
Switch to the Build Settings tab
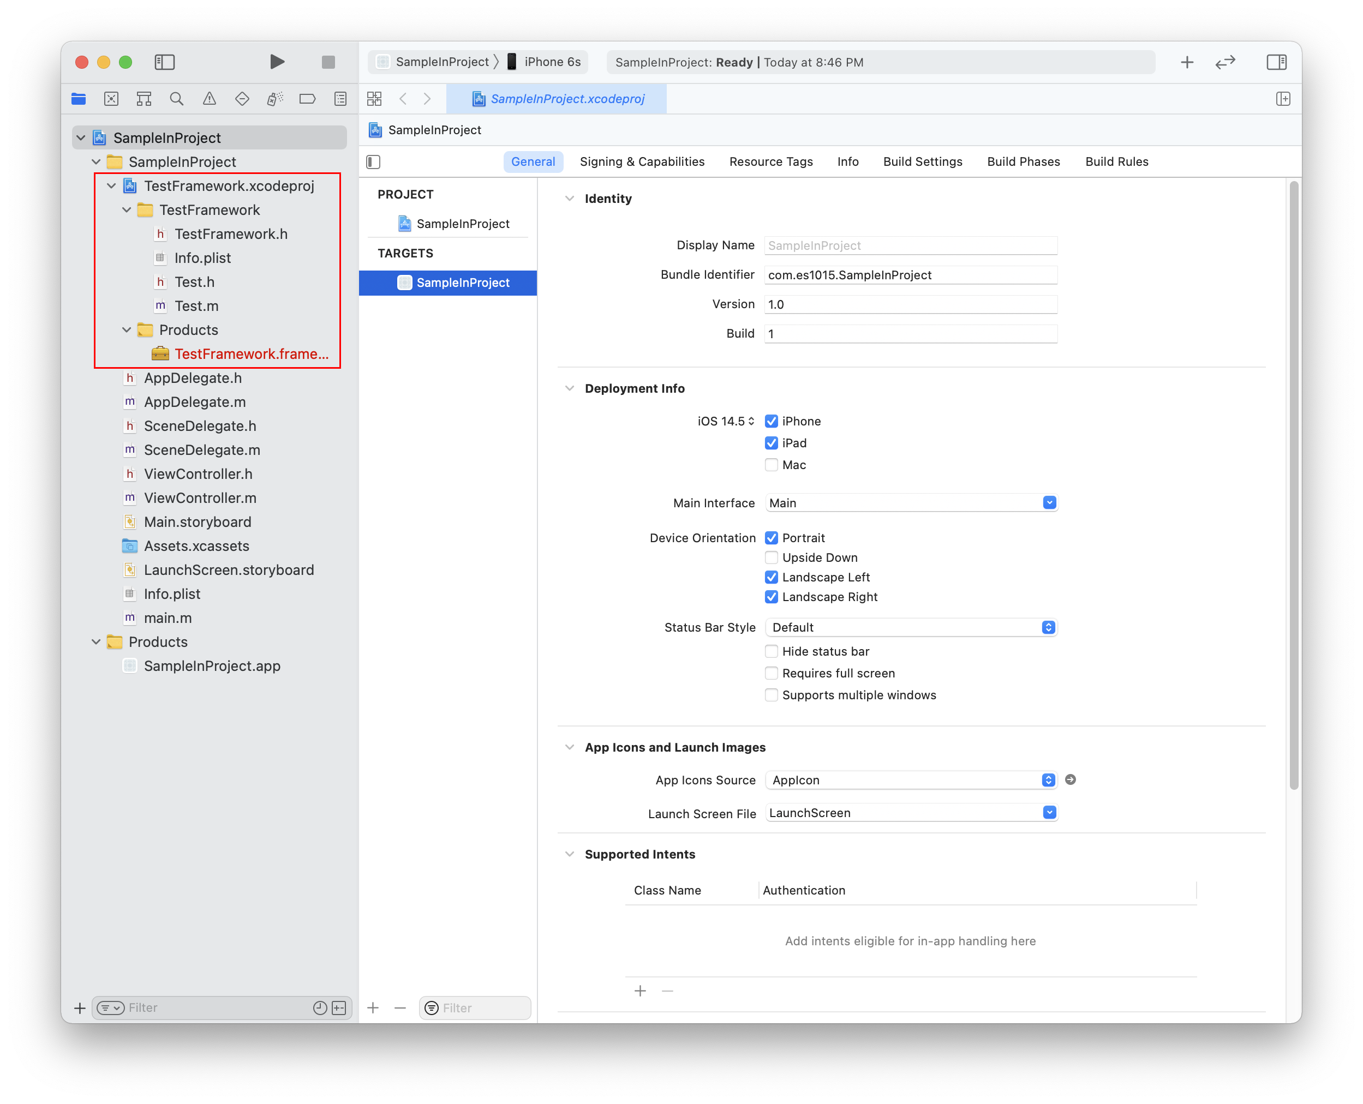[922, 161]
